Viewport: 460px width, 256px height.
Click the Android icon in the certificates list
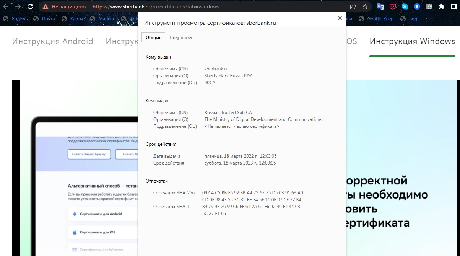click(75, 214)
